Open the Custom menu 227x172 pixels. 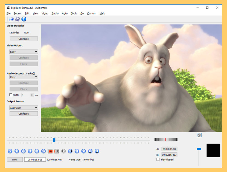coord(92,13)
